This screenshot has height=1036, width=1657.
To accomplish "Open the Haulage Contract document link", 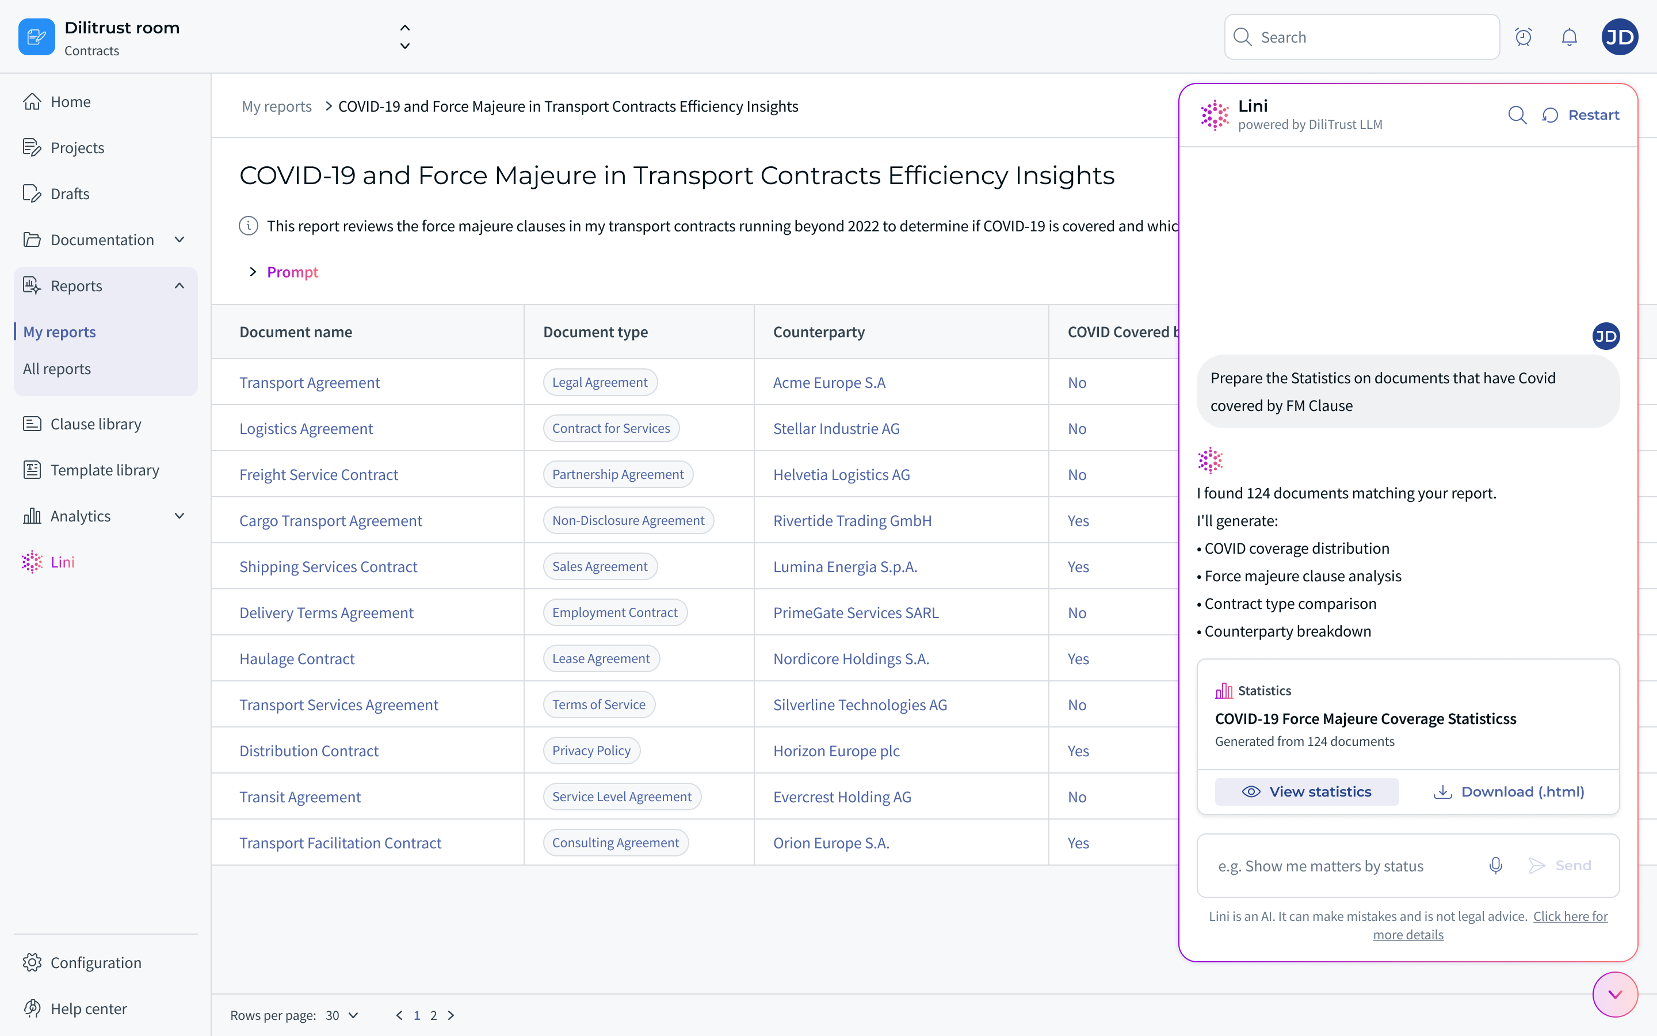I will pyautogui.click(x=297, y=658).
